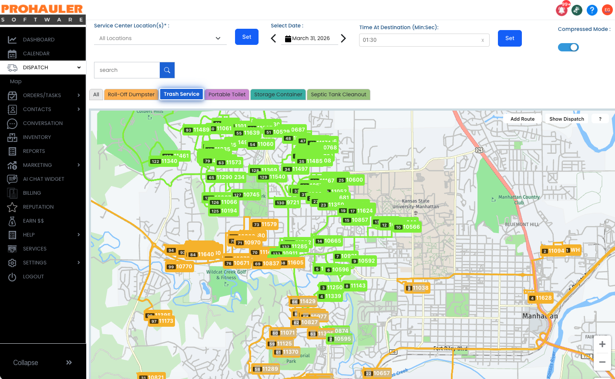Open the EG user avatar menu
The width and height of the screenshot is (615, 379).
point(607,10)
